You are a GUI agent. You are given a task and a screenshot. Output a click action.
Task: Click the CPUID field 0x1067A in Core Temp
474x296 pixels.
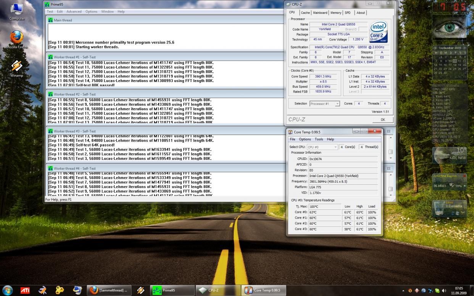click(x=343, y=159)
